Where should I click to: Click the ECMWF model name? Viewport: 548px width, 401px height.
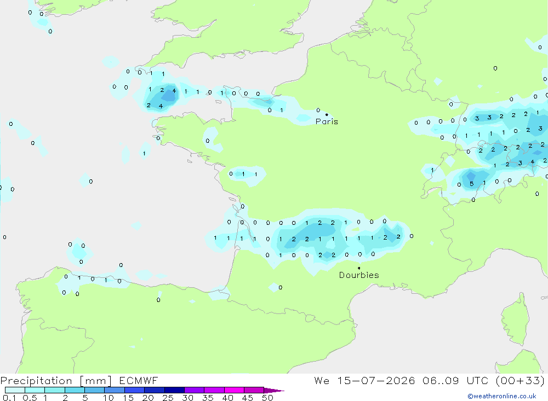coord(139,380)
